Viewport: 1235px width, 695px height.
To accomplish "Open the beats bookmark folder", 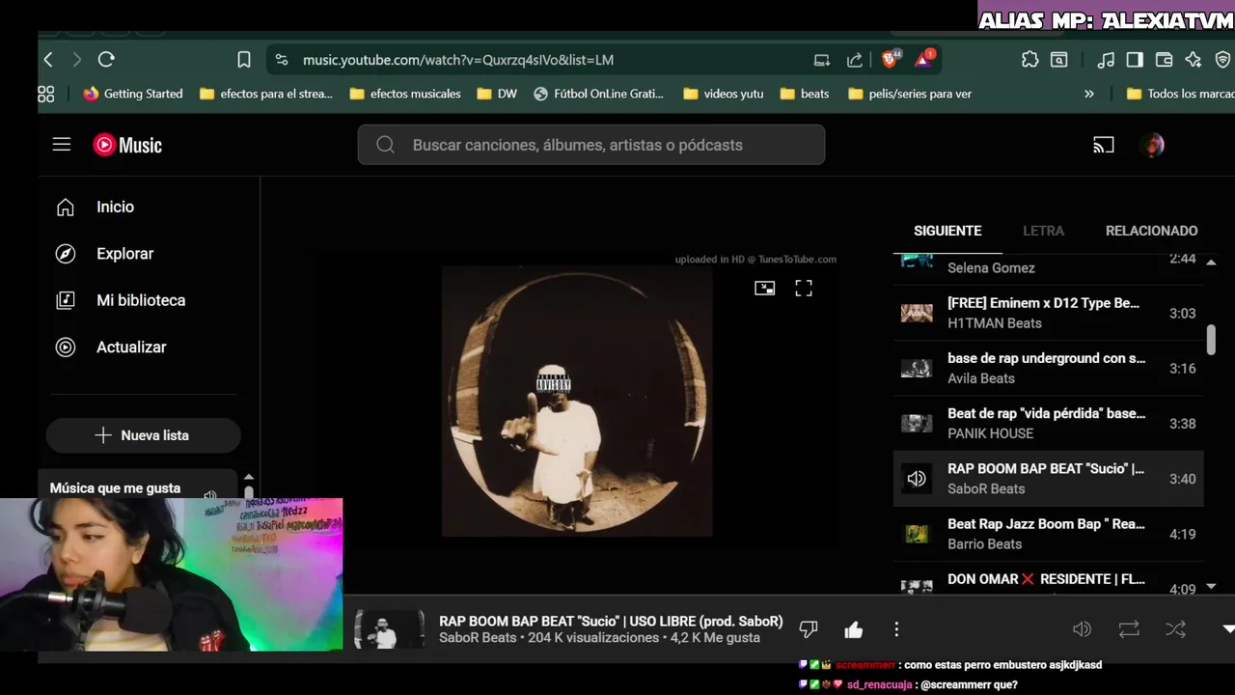I will 805,94.
